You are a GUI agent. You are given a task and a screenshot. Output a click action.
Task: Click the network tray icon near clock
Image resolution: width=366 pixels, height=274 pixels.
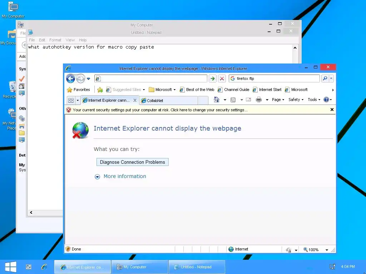point(332,267)
